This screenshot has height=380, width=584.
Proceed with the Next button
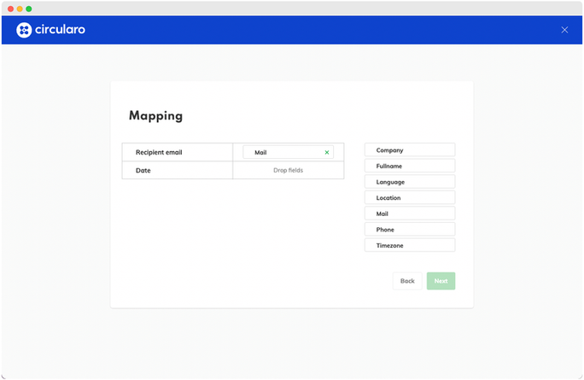441,281
